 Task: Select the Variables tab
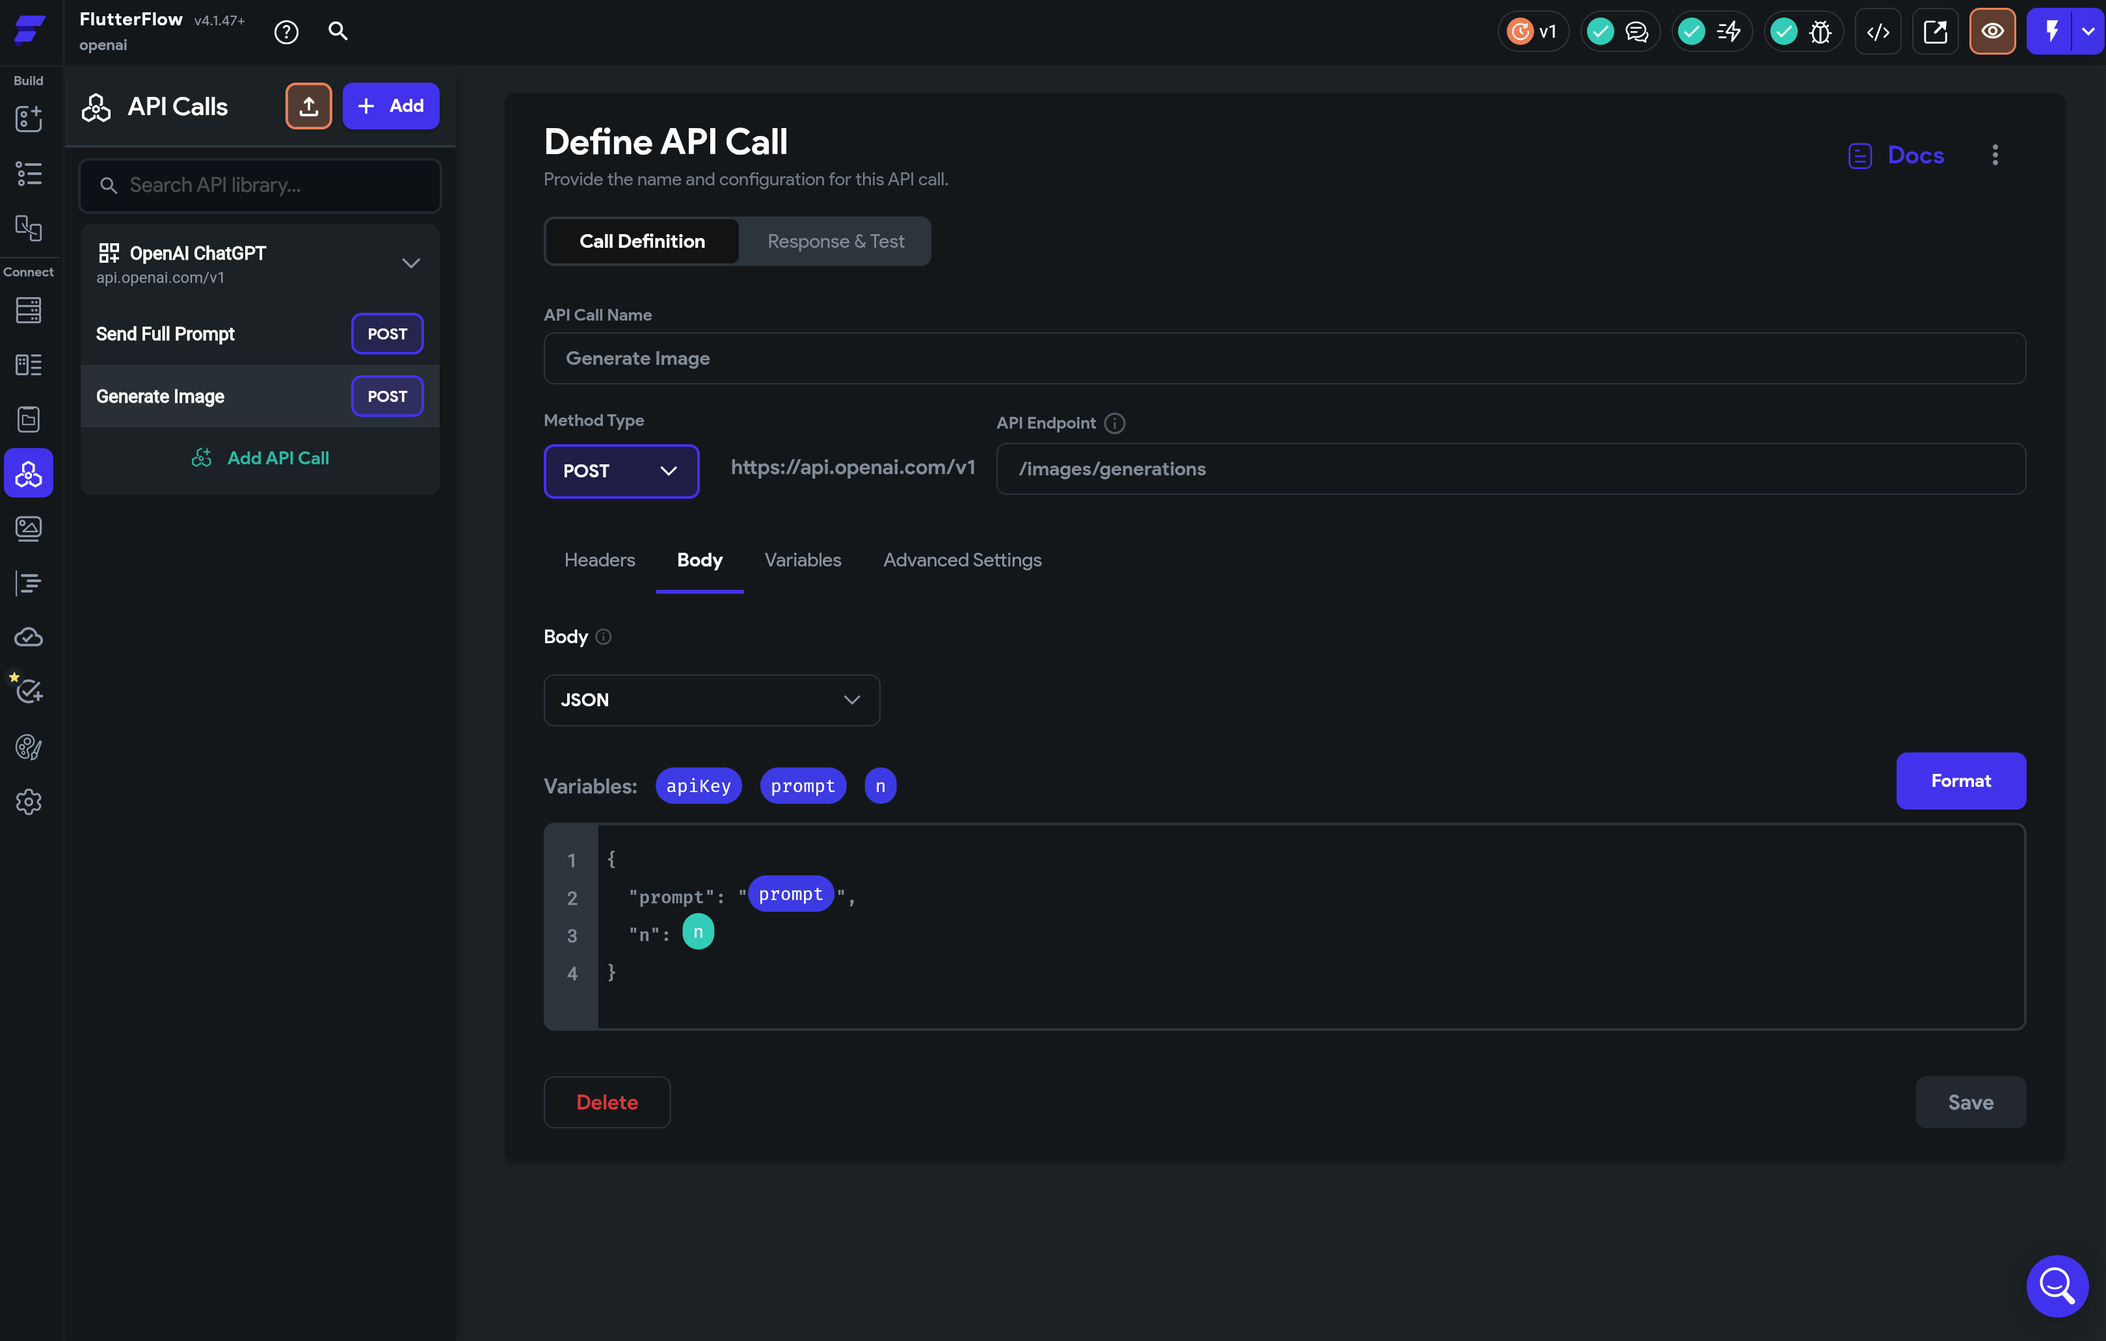[x=802, y=560]
